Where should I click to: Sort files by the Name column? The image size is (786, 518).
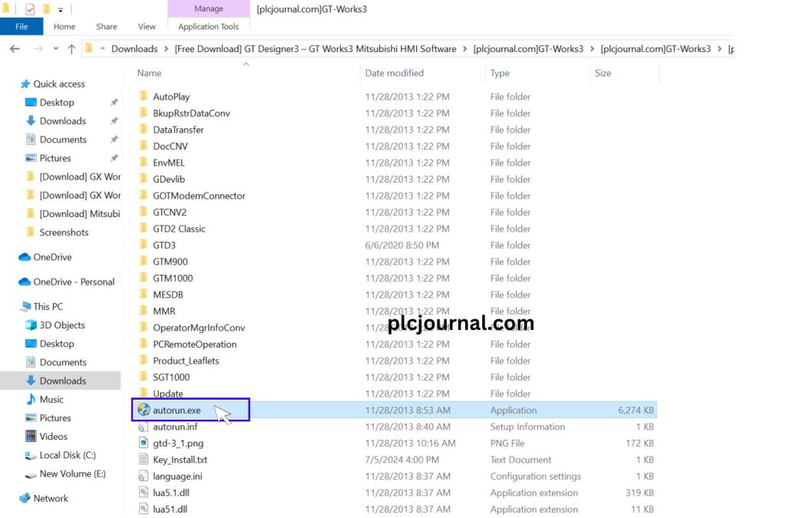150,73
